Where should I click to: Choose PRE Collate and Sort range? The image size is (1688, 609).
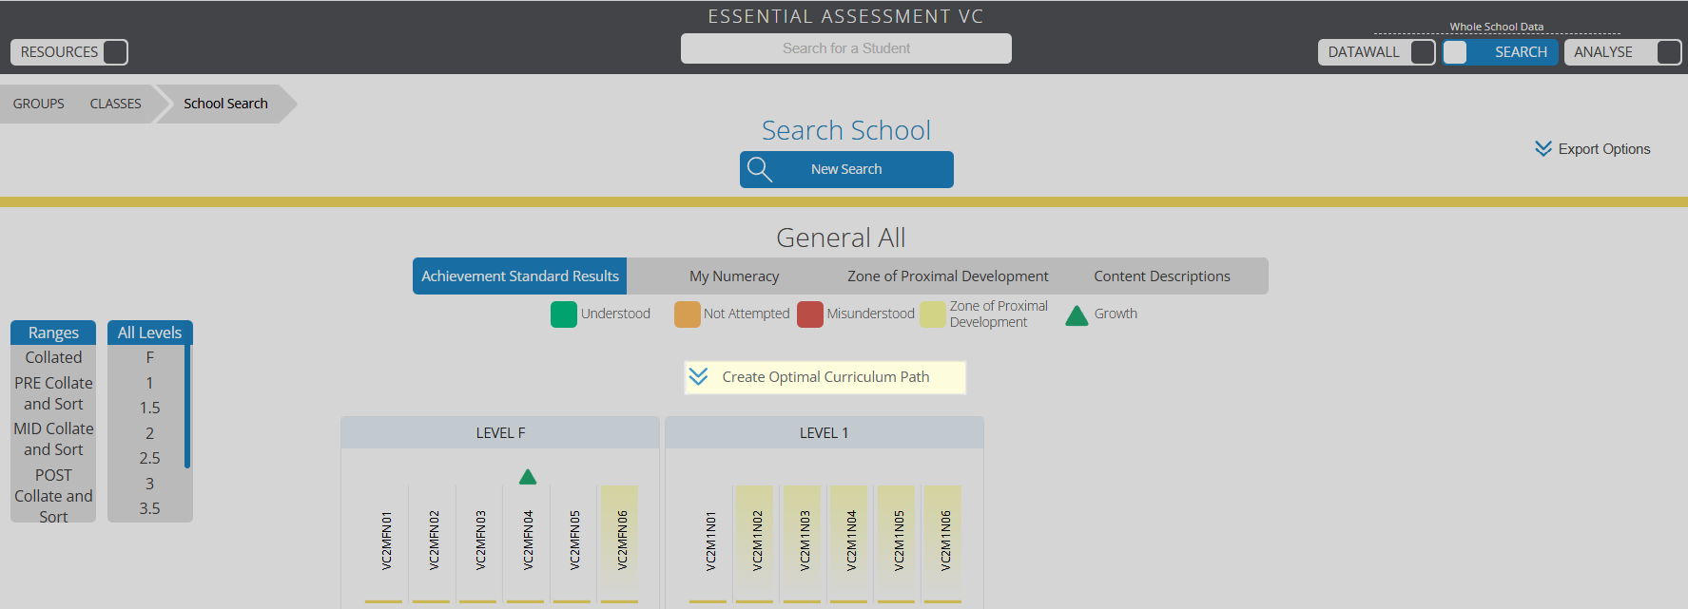tap(53, 393)
